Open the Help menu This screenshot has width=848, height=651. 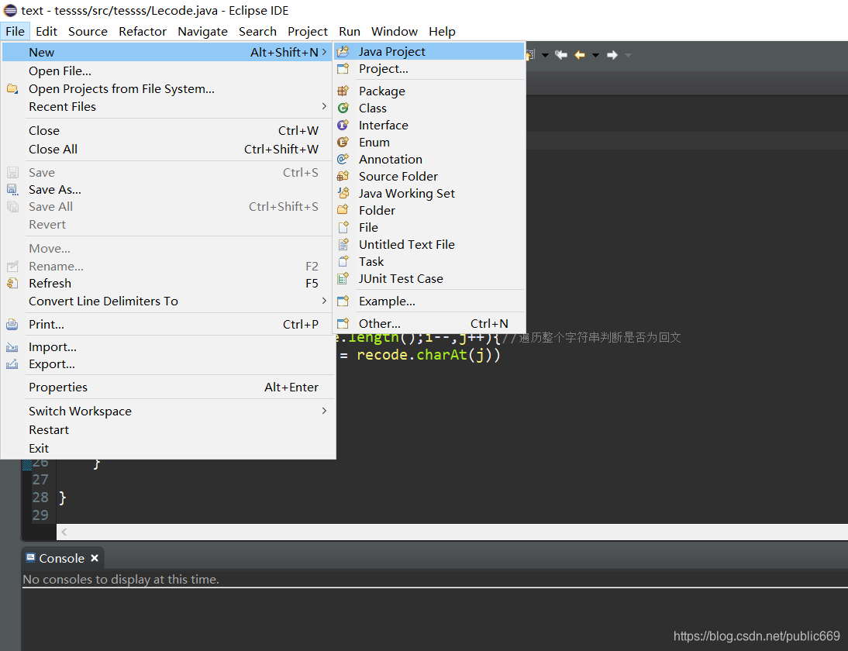coord(443,31)
